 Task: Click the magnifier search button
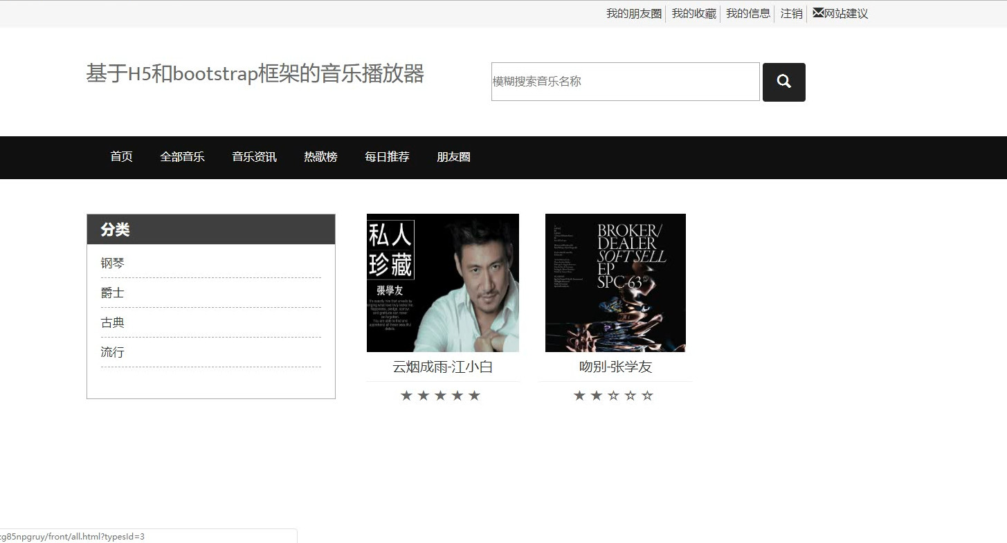pyautogui.click(x=783, y=82)
